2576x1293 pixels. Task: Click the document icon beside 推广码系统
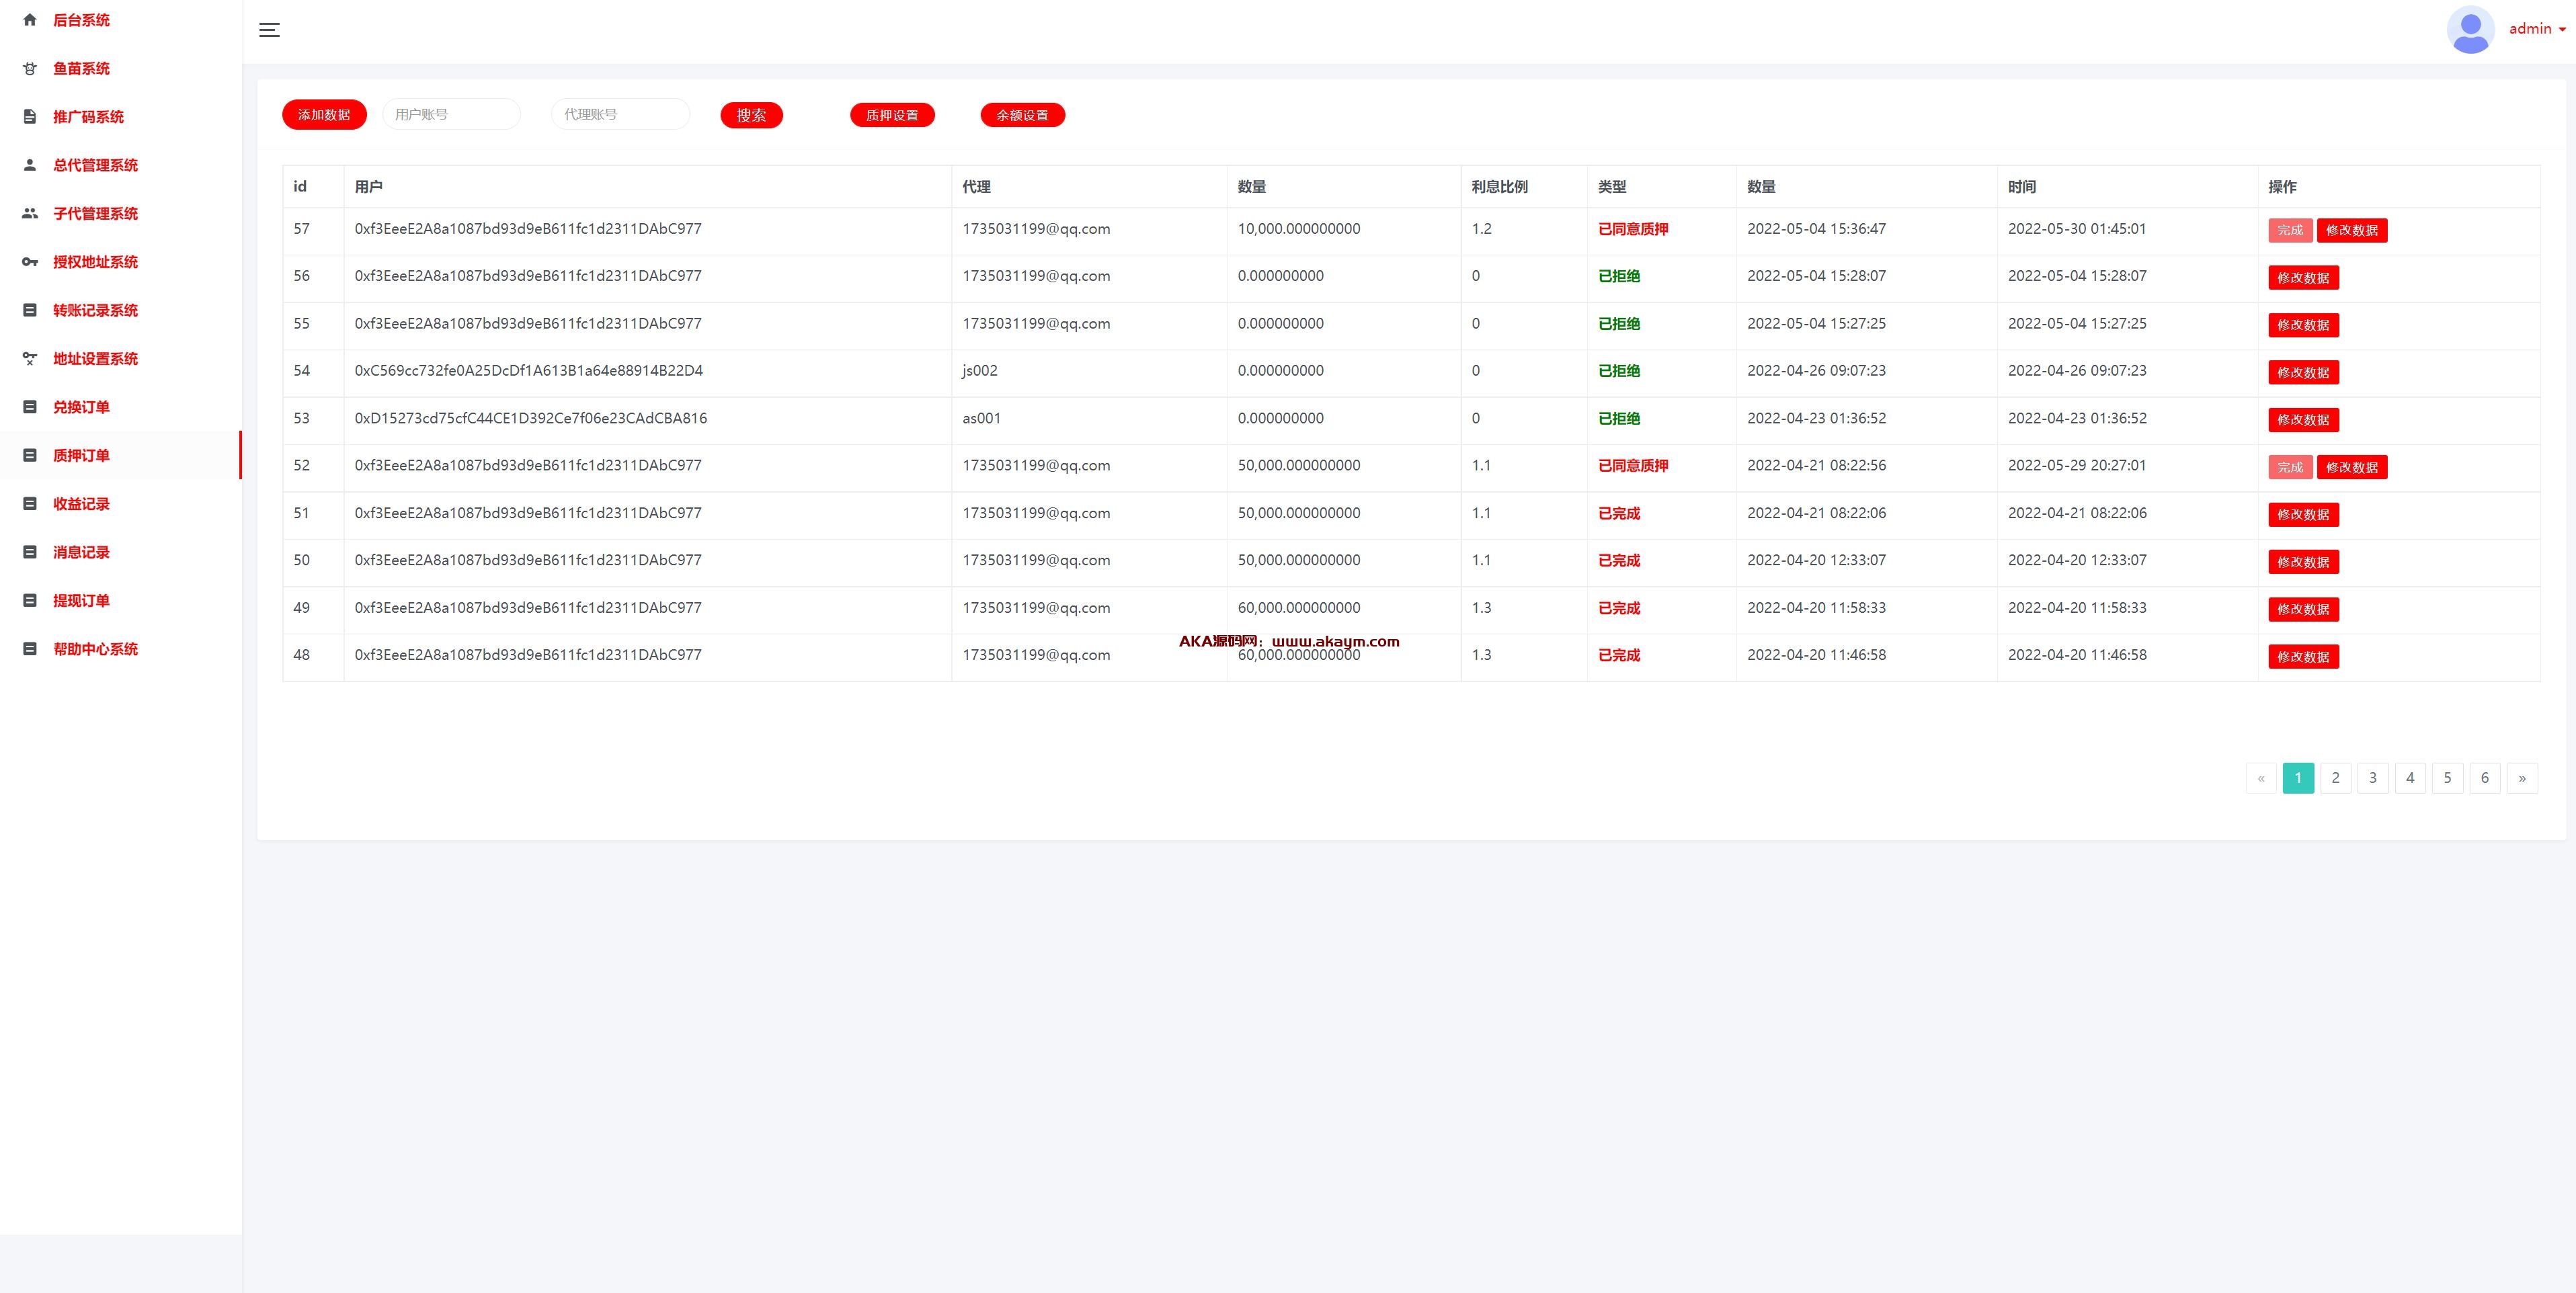point(30,117)
